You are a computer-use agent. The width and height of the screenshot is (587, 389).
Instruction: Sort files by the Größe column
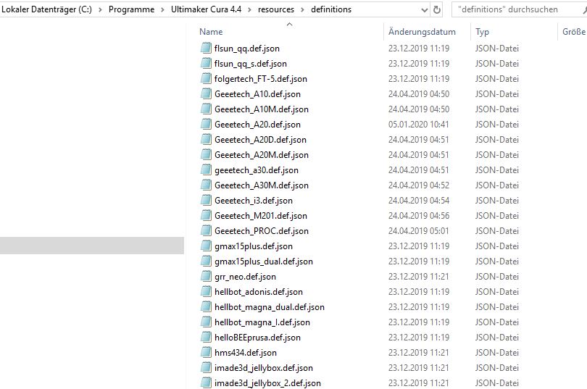click(573, 32)
